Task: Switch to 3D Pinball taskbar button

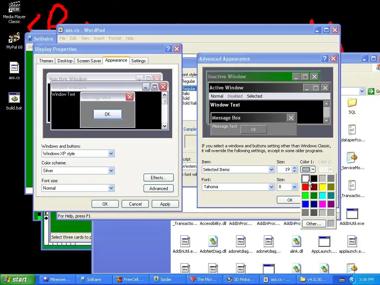Action: tap(241, 279)
